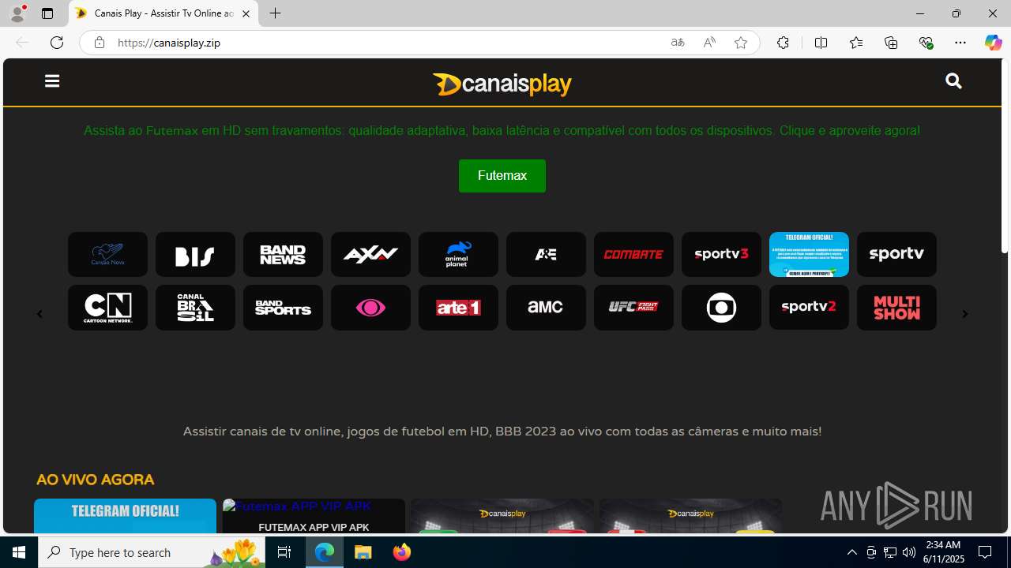1011x568 pixels.
Task: Open the notification center
Action: click(986, 552)
